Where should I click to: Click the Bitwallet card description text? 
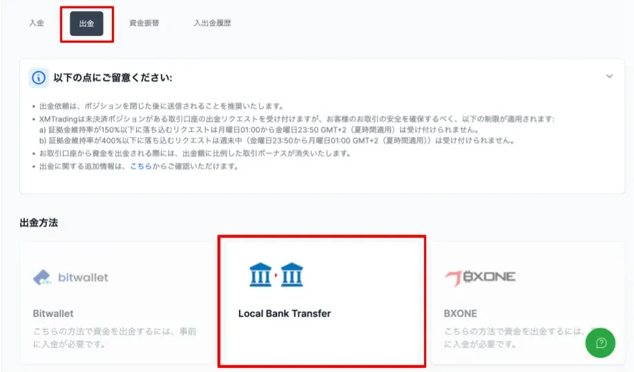coord(115,338)
